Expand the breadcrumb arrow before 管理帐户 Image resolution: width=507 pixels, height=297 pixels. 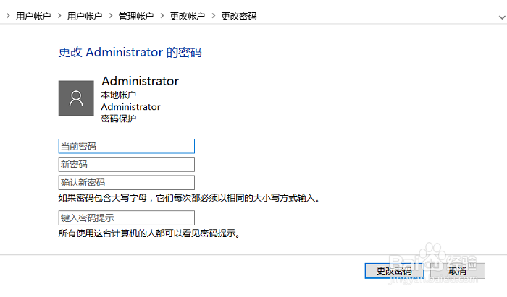pos(110,16)
